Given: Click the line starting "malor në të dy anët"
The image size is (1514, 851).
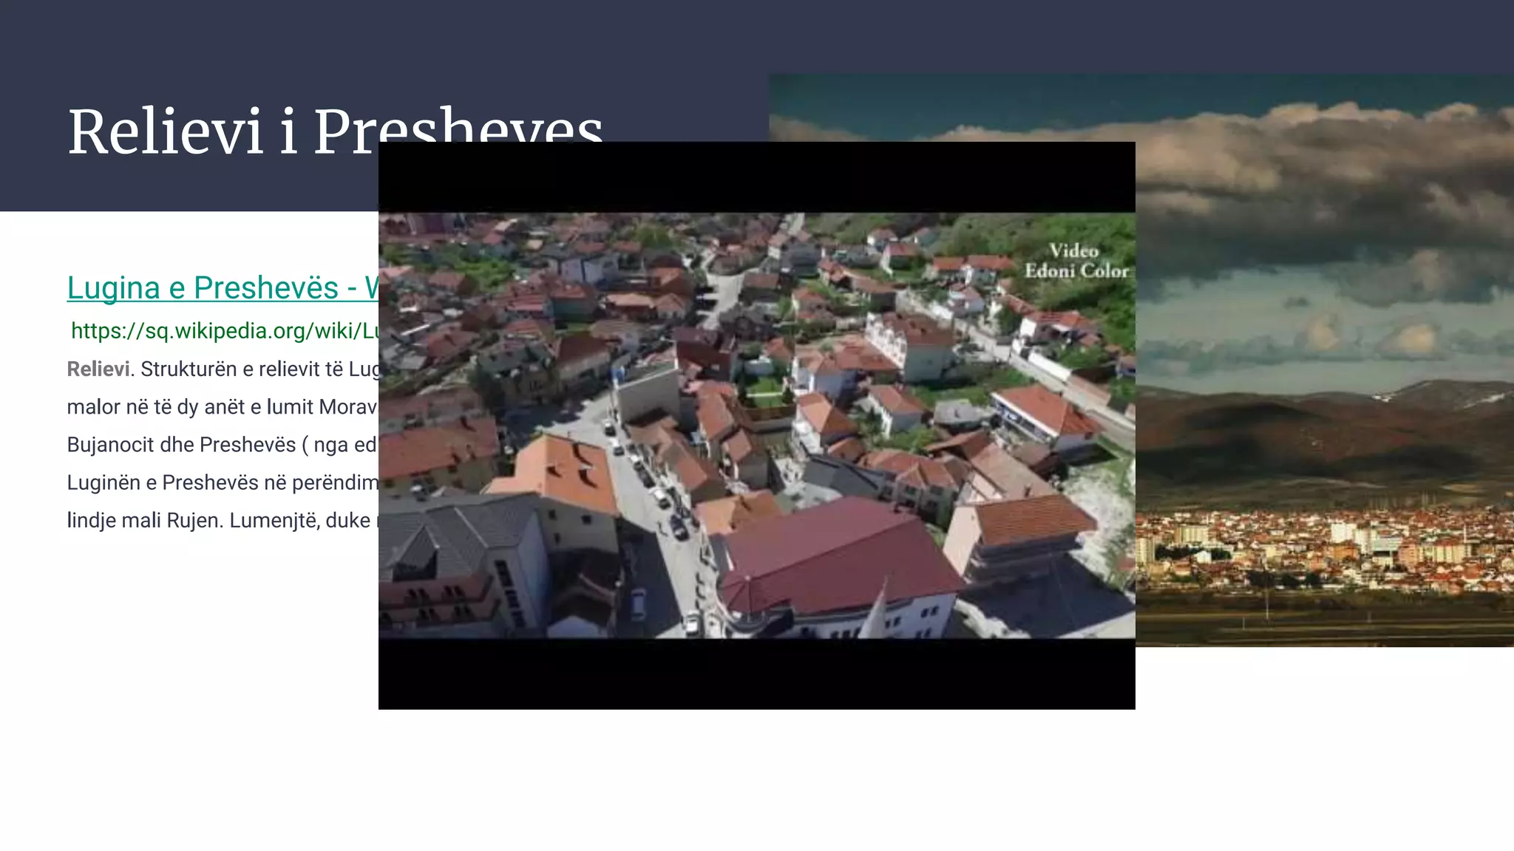Looking at the screenshot, I should [x=222, y=407].
